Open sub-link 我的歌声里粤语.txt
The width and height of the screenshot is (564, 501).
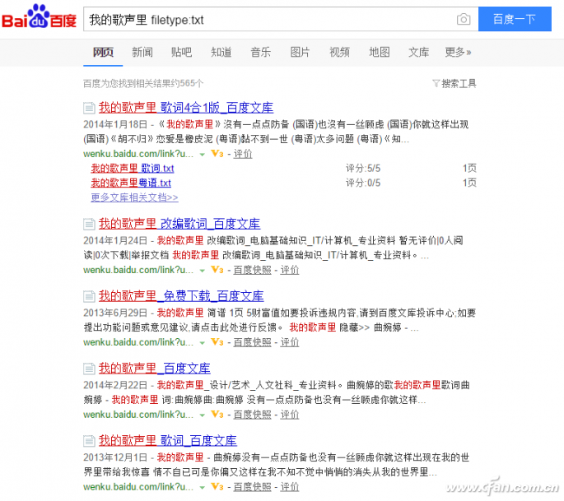coord(131,183)
